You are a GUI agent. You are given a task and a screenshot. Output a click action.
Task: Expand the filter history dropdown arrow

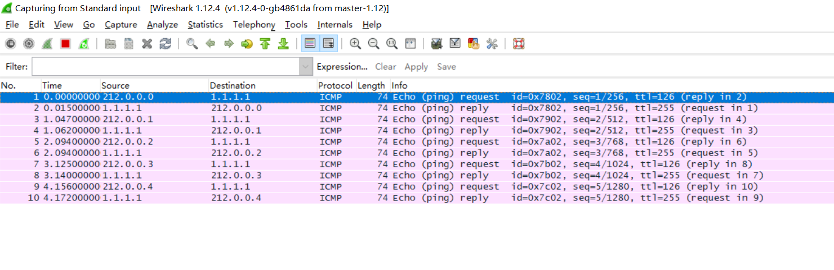(306, 67)
